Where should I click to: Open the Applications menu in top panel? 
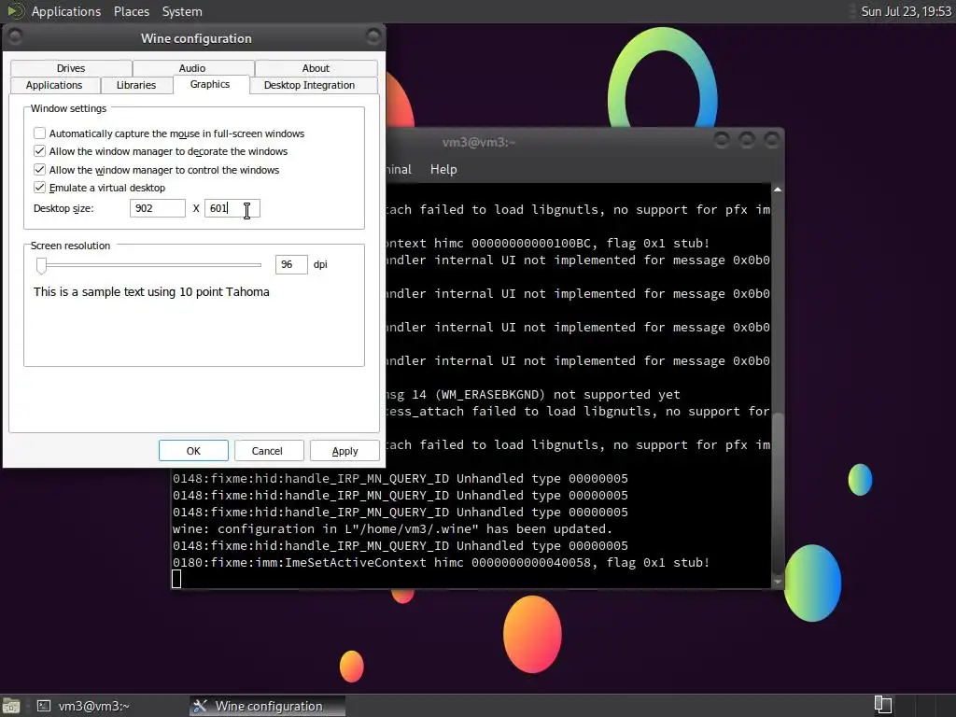click(66, 11)
